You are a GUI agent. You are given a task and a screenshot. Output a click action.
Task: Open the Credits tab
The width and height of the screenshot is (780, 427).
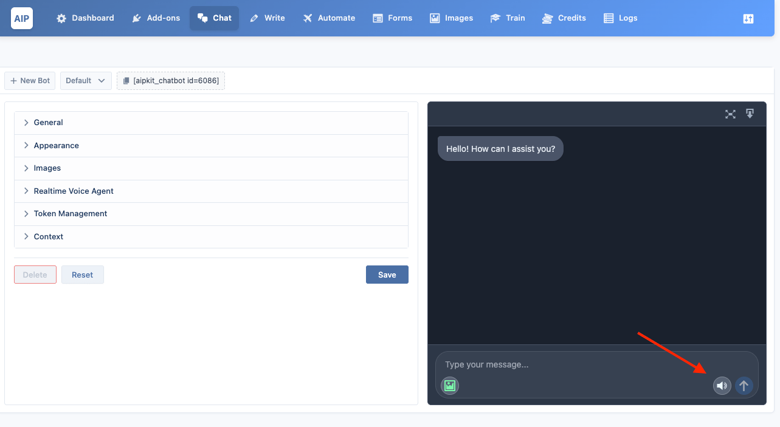(564, 18)
